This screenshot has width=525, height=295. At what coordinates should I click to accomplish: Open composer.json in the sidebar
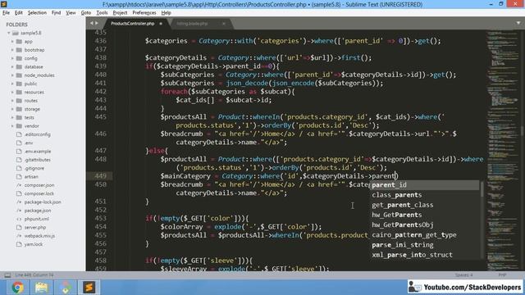pos(39,185)
